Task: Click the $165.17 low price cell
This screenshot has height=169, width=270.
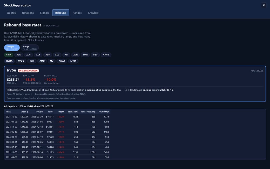Action: point(50,117)
